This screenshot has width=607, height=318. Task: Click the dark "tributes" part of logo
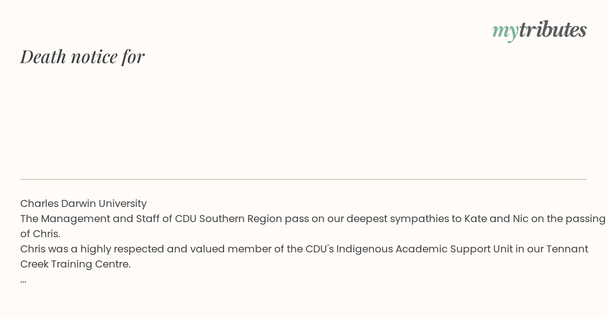[x=552, y=29]
